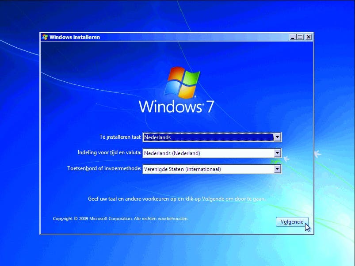
Task: Click the 'Geef uw taal en andere voorkeuren' instruction
Action: coord(176,199)
